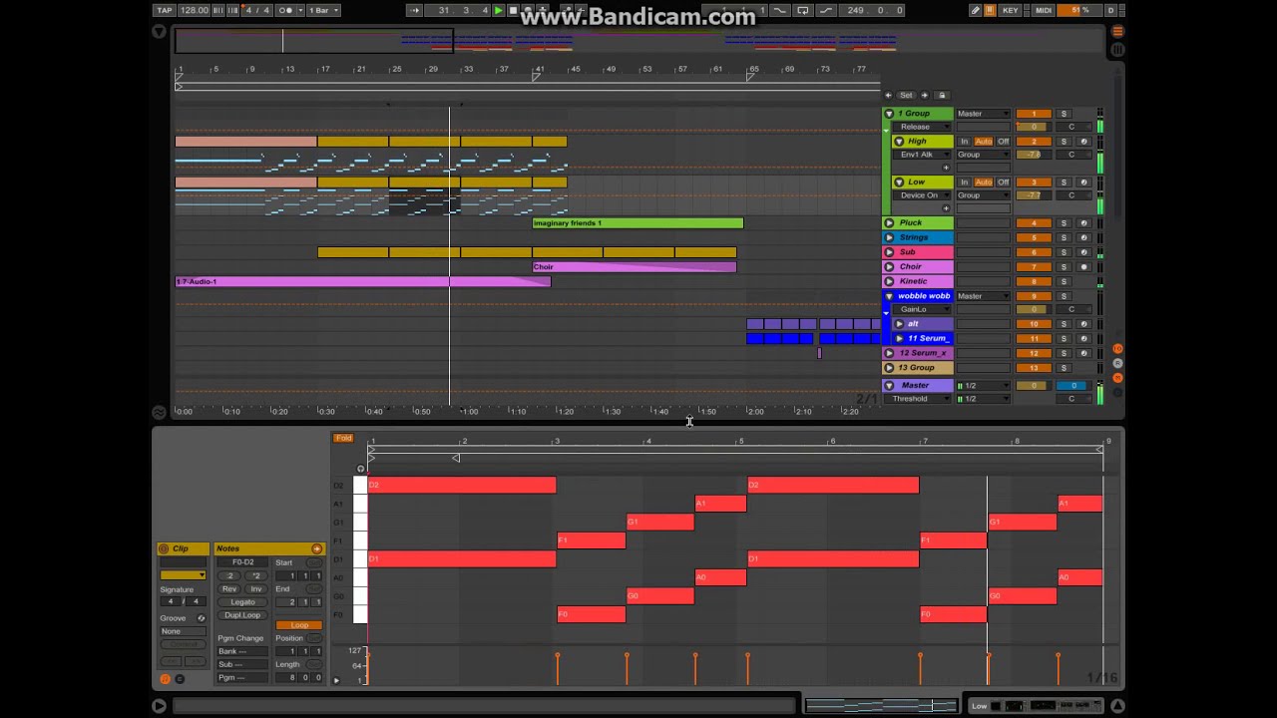Fold the Low track
The image size is (1277, 718).
pyautogui.click(x=899, y=181)
